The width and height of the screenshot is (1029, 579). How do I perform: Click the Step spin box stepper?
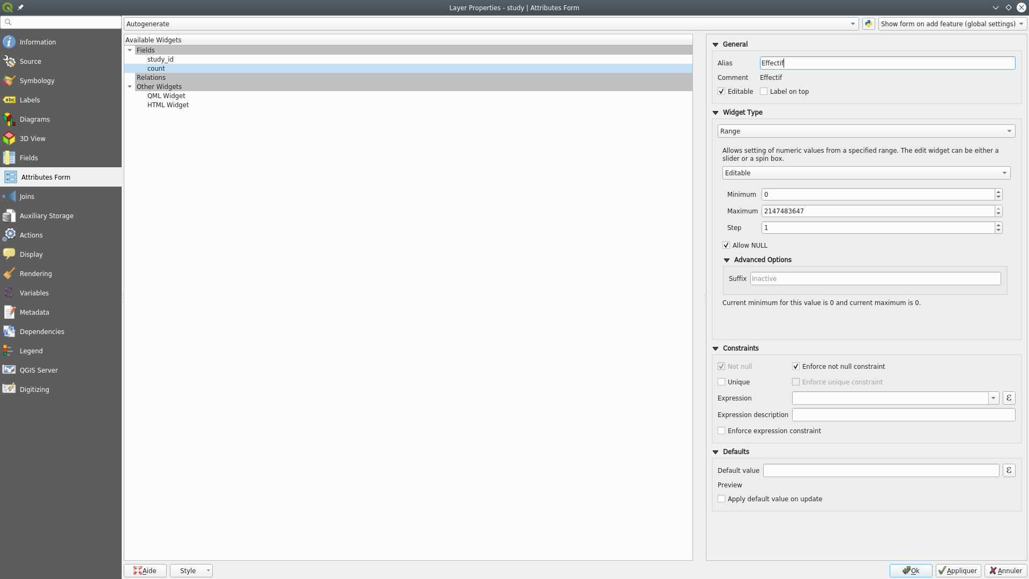(x=998, y=228)
